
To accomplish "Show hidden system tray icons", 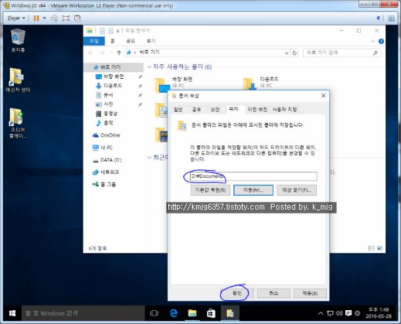I will [x=320, y=313].
